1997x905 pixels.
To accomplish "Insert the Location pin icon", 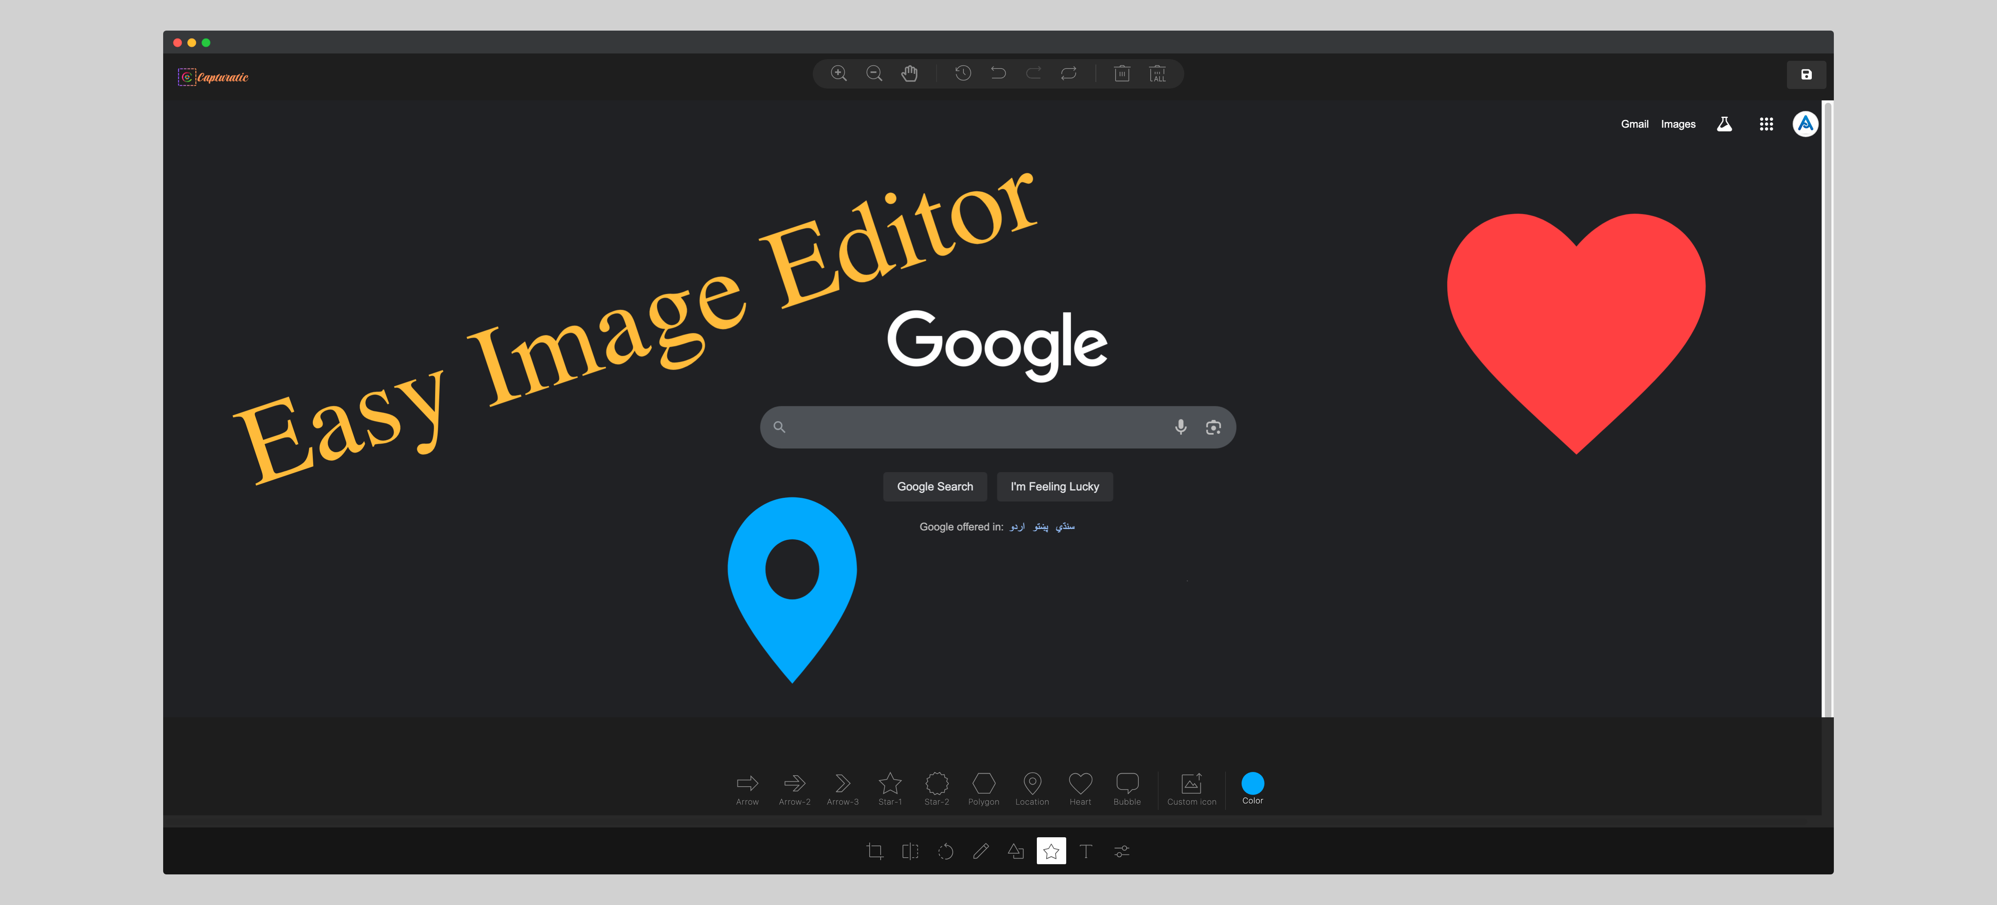I will (x=1033, y=789).
